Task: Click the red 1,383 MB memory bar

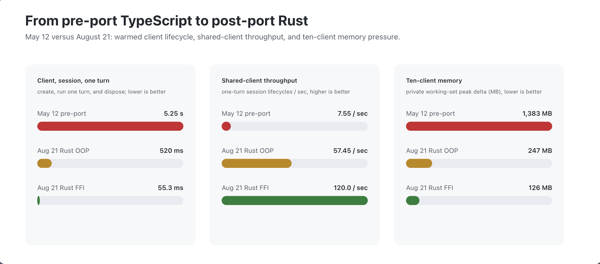Action: [x=479, y=126]
